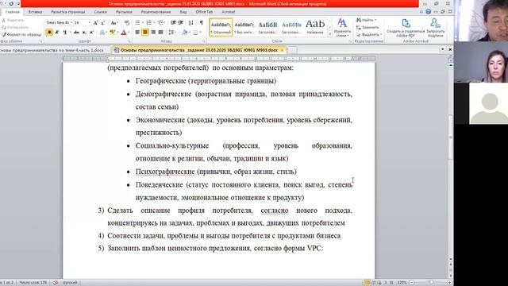Click Request Signatures (Запросить подписи) icon
The width and height of the screenshot is (508, 286).
(x=435, y=27)
